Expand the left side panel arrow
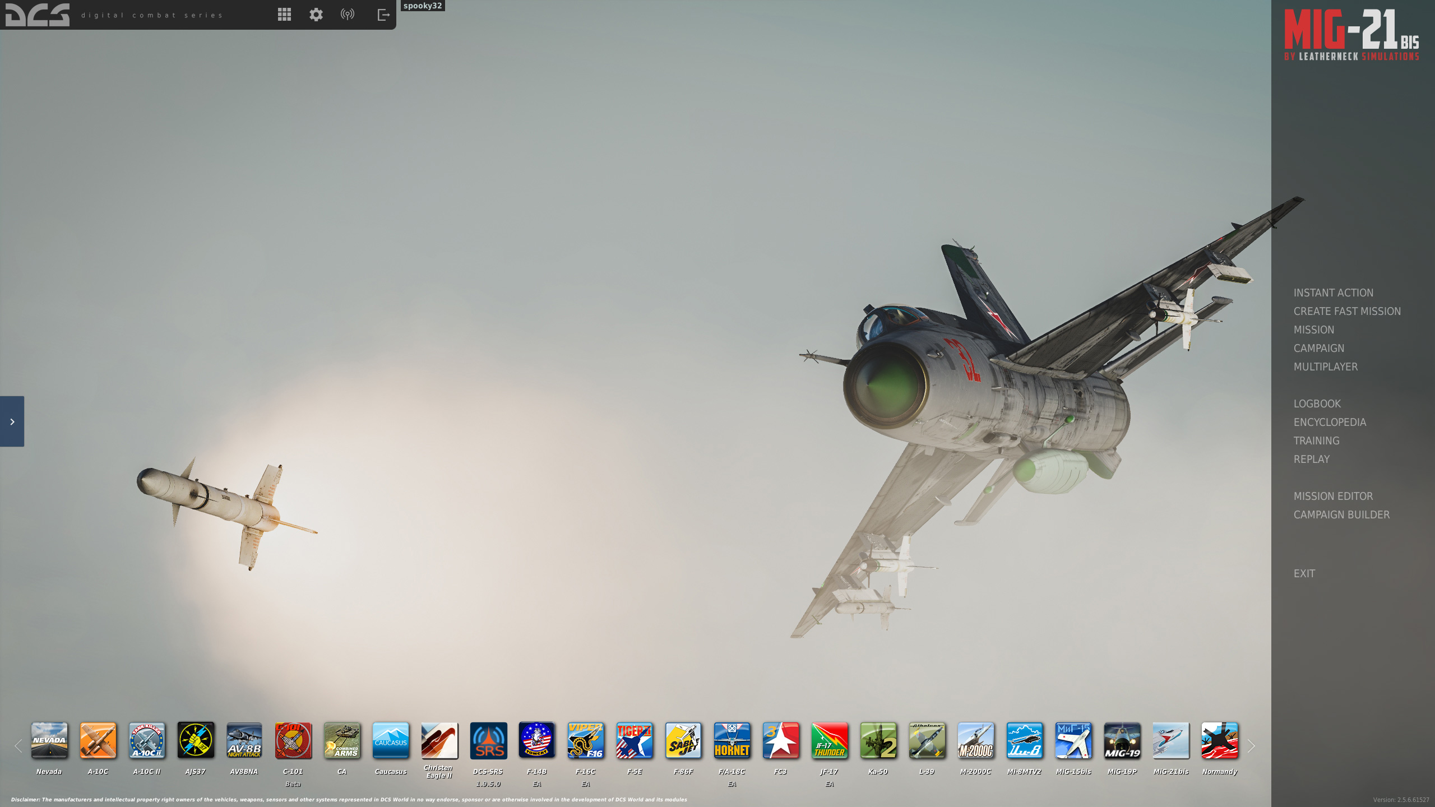 (12, 421)
